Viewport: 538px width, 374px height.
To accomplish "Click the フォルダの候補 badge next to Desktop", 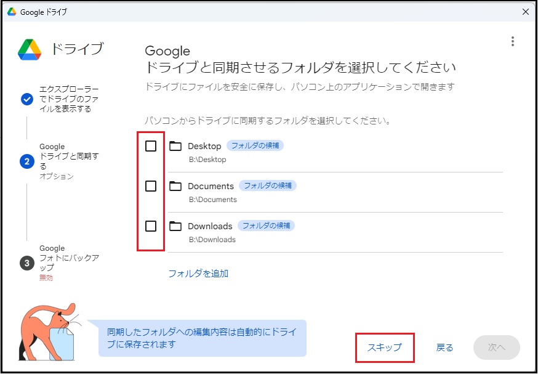I will (x=255, y=146).
